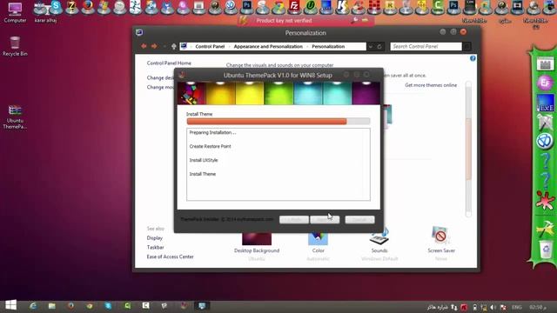Open the blue K player icon in dock
Viewport: 557px width, 313px height.
click(342, 6)
